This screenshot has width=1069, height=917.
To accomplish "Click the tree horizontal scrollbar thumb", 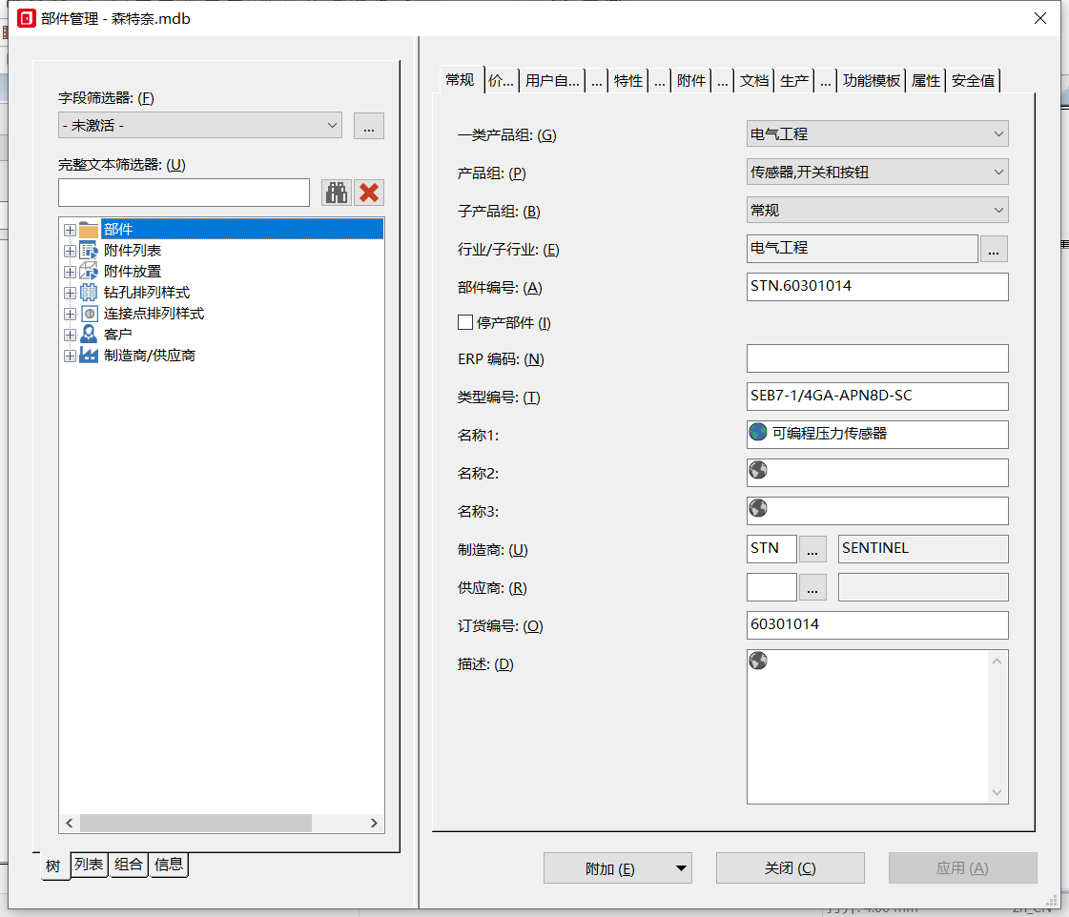I will click(x=195, y=823).
